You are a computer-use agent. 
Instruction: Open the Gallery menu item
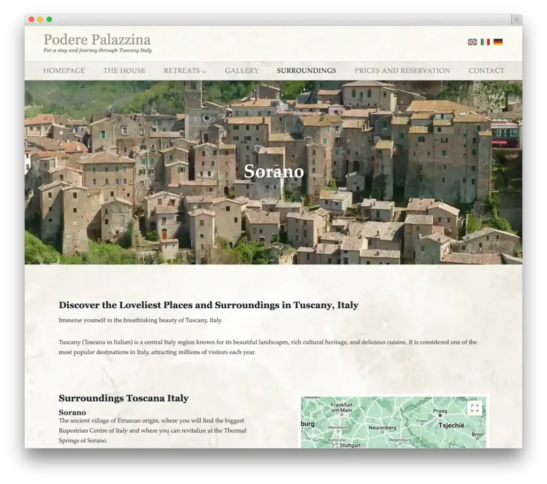(x=242, y=71)
